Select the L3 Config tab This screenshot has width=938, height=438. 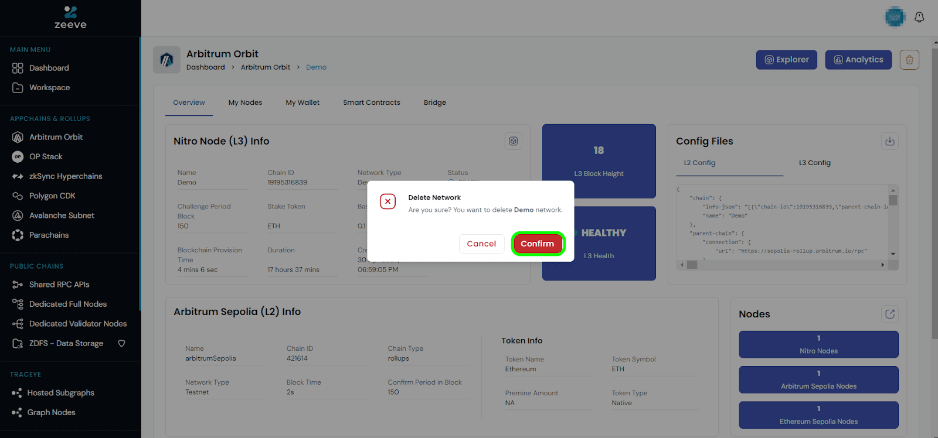[x=815, y=163]
